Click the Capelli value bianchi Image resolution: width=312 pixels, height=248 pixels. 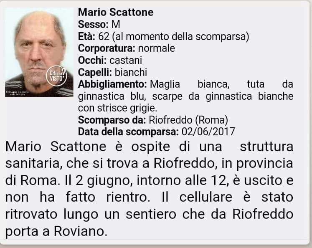tap(131, 72)
